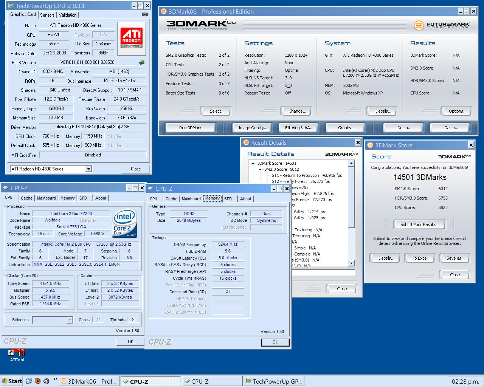This screenshot has width=484, height=387.
Task: Click Change under Settings
Action: pyautogui.click(x=297, y=111)
